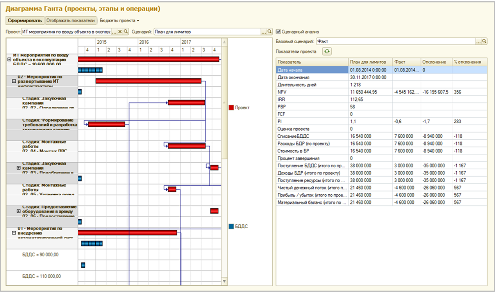Click the Базовый сценарий magnifier icon
The image size is (495, 293).
(x=484, y=41)
